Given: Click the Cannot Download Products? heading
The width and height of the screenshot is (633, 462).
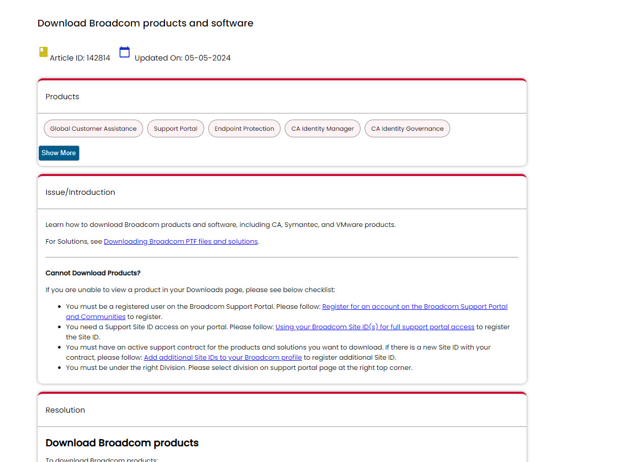Looking at the screenshot, I should [x=93, y=273].
